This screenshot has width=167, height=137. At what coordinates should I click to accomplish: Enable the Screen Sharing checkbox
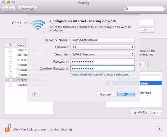pyautogui.click(x=10, y=50)
